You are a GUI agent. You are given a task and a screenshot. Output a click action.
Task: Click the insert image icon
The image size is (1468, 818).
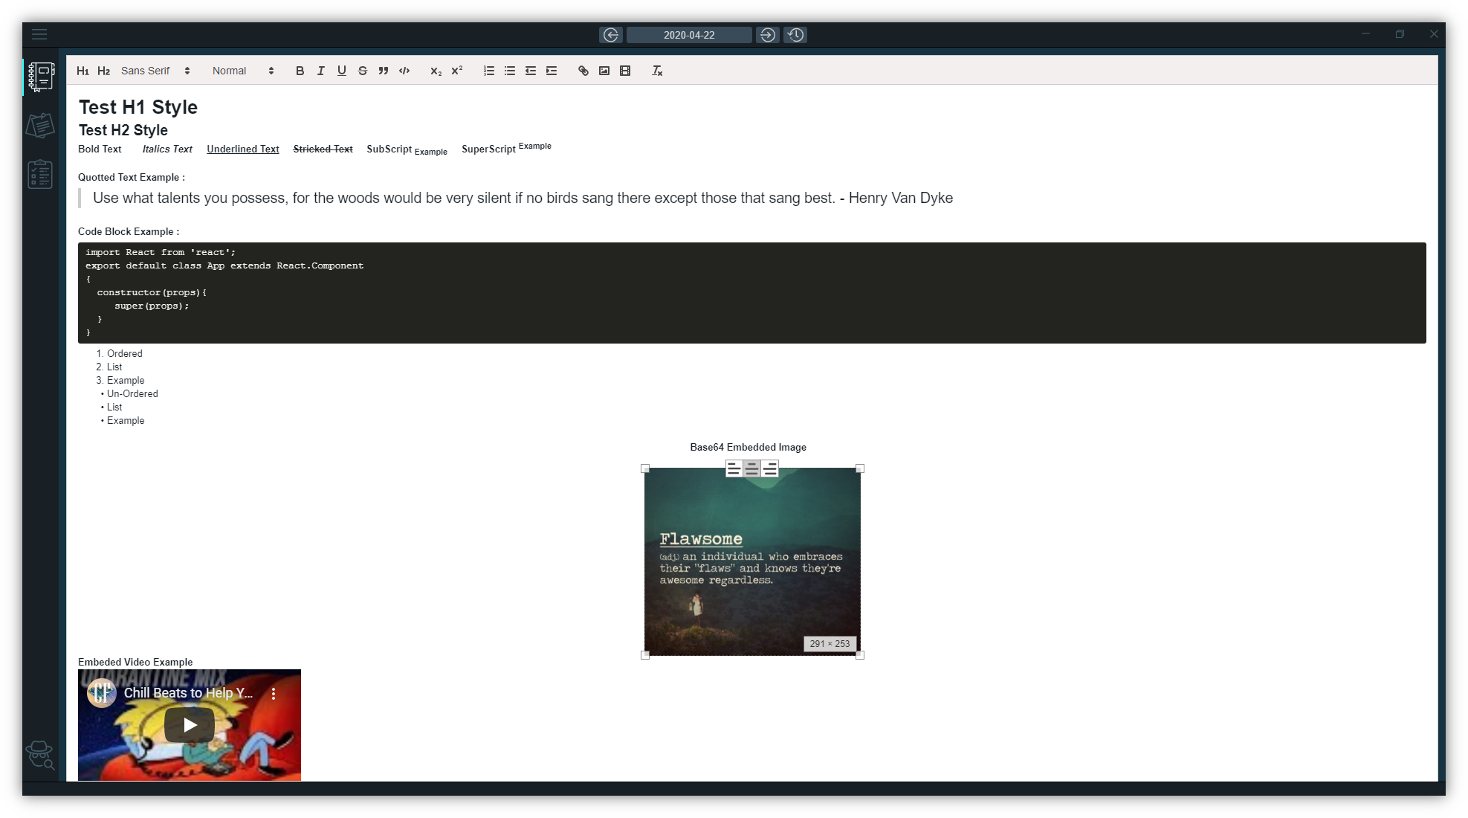604,71
